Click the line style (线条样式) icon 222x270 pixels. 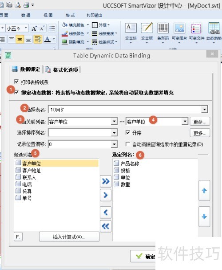point(95,42)
